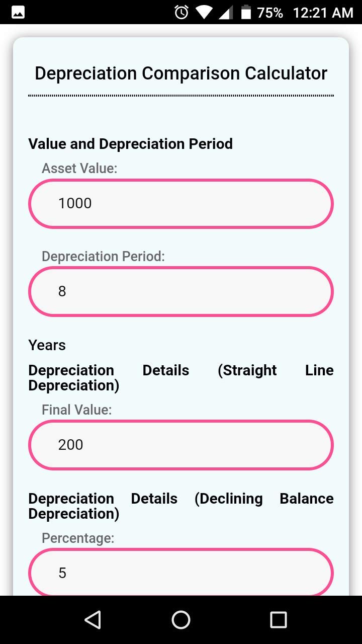Click the "Final Value:" label text
Image resolution: width=362 pixels, height=644 pixels.
point(76,410)
